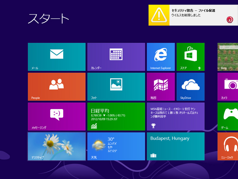This screenshot has width=238, height=179.
Task: Click the ムンバイ city name in weather
Action: tap(112, 144)
